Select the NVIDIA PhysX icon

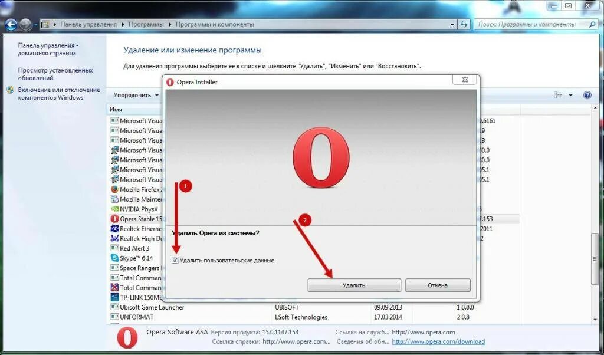coord(114,209)
